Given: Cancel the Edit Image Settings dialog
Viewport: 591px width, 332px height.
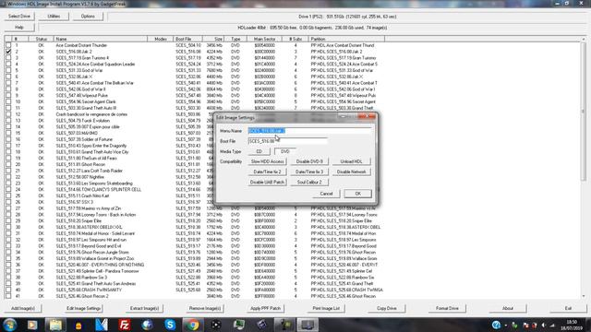Looking at the screenshot, I should pos(326,194).
